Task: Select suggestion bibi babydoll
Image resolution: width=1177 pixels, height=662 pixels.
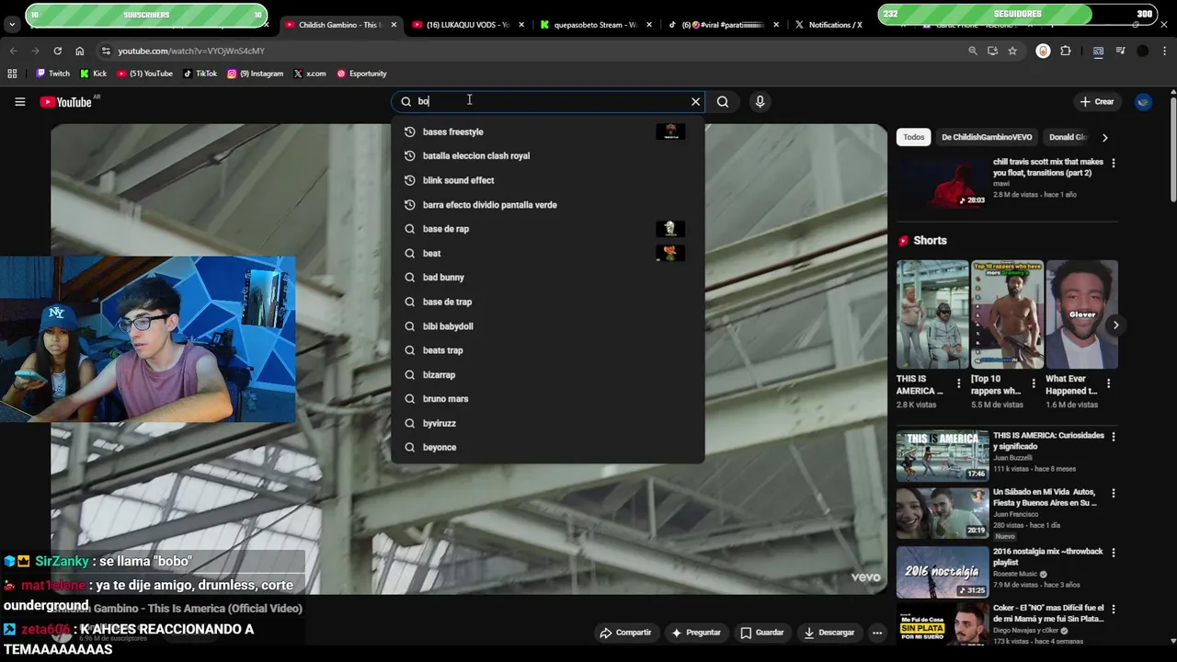Action: pyautogui.click(x=547, y=325)
